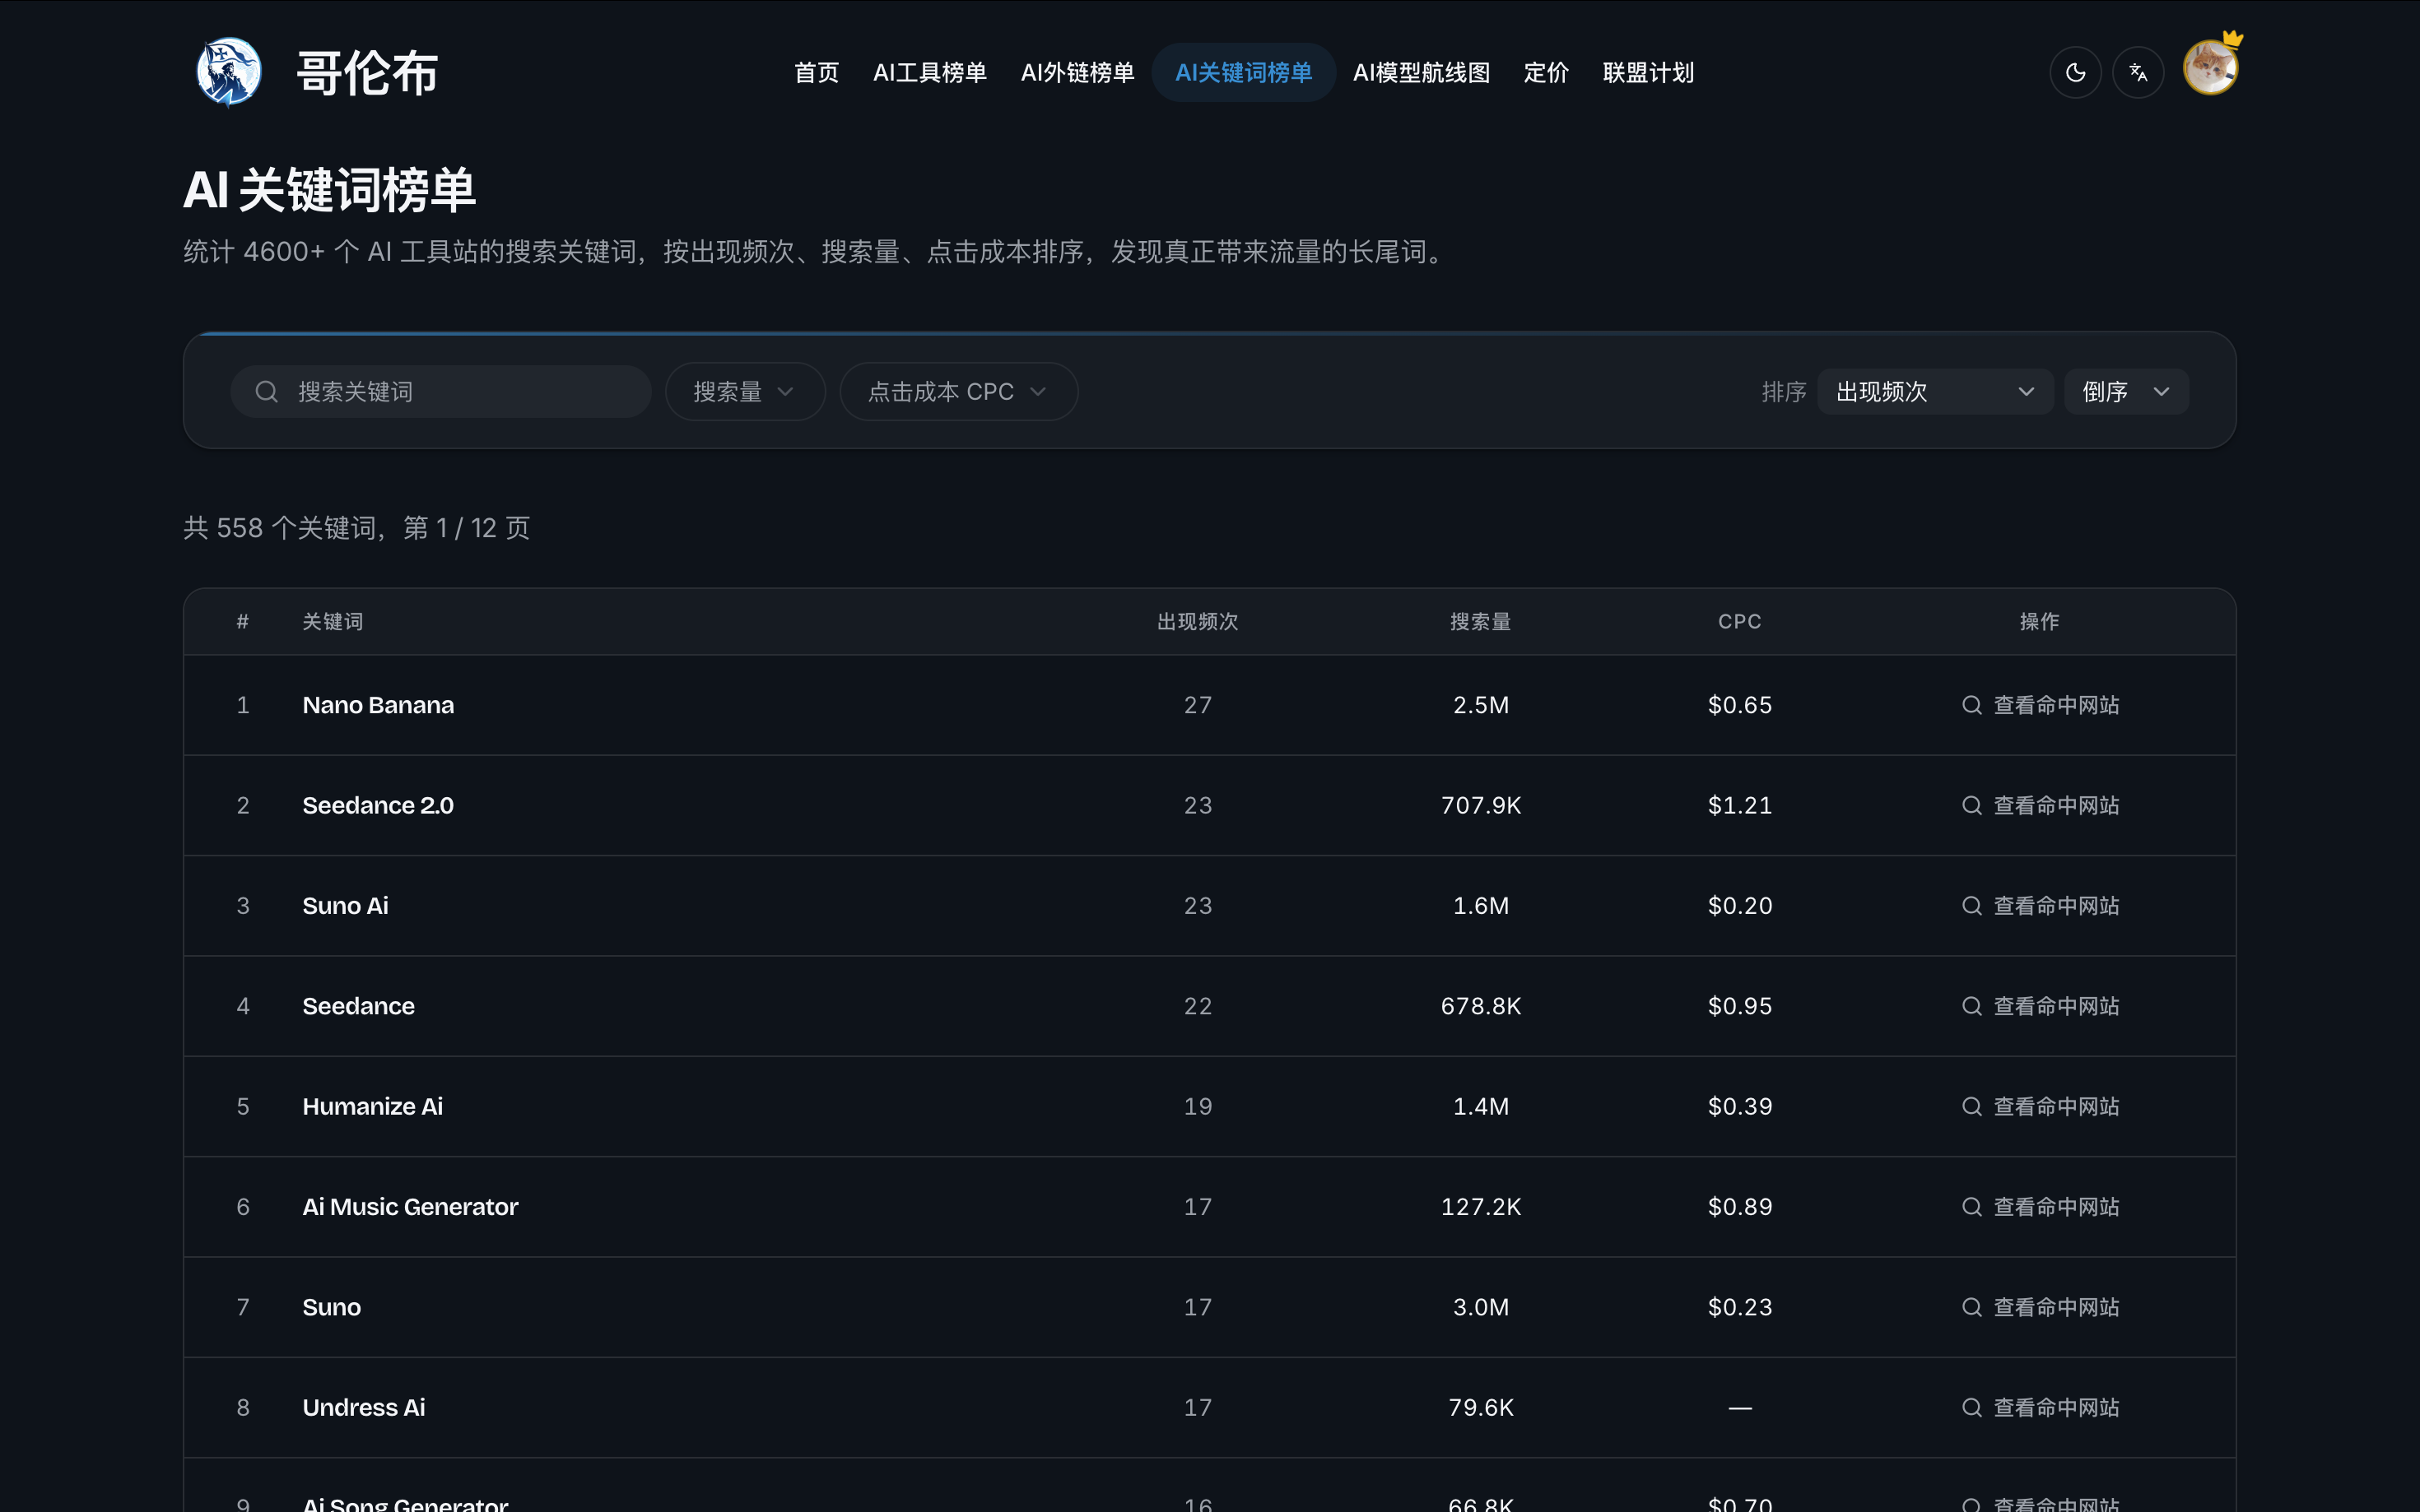Viewport: 2420px width, 1512px height.
Task: Click the AI 关键词榜单 page heading
Action: [x=329, y=189]
